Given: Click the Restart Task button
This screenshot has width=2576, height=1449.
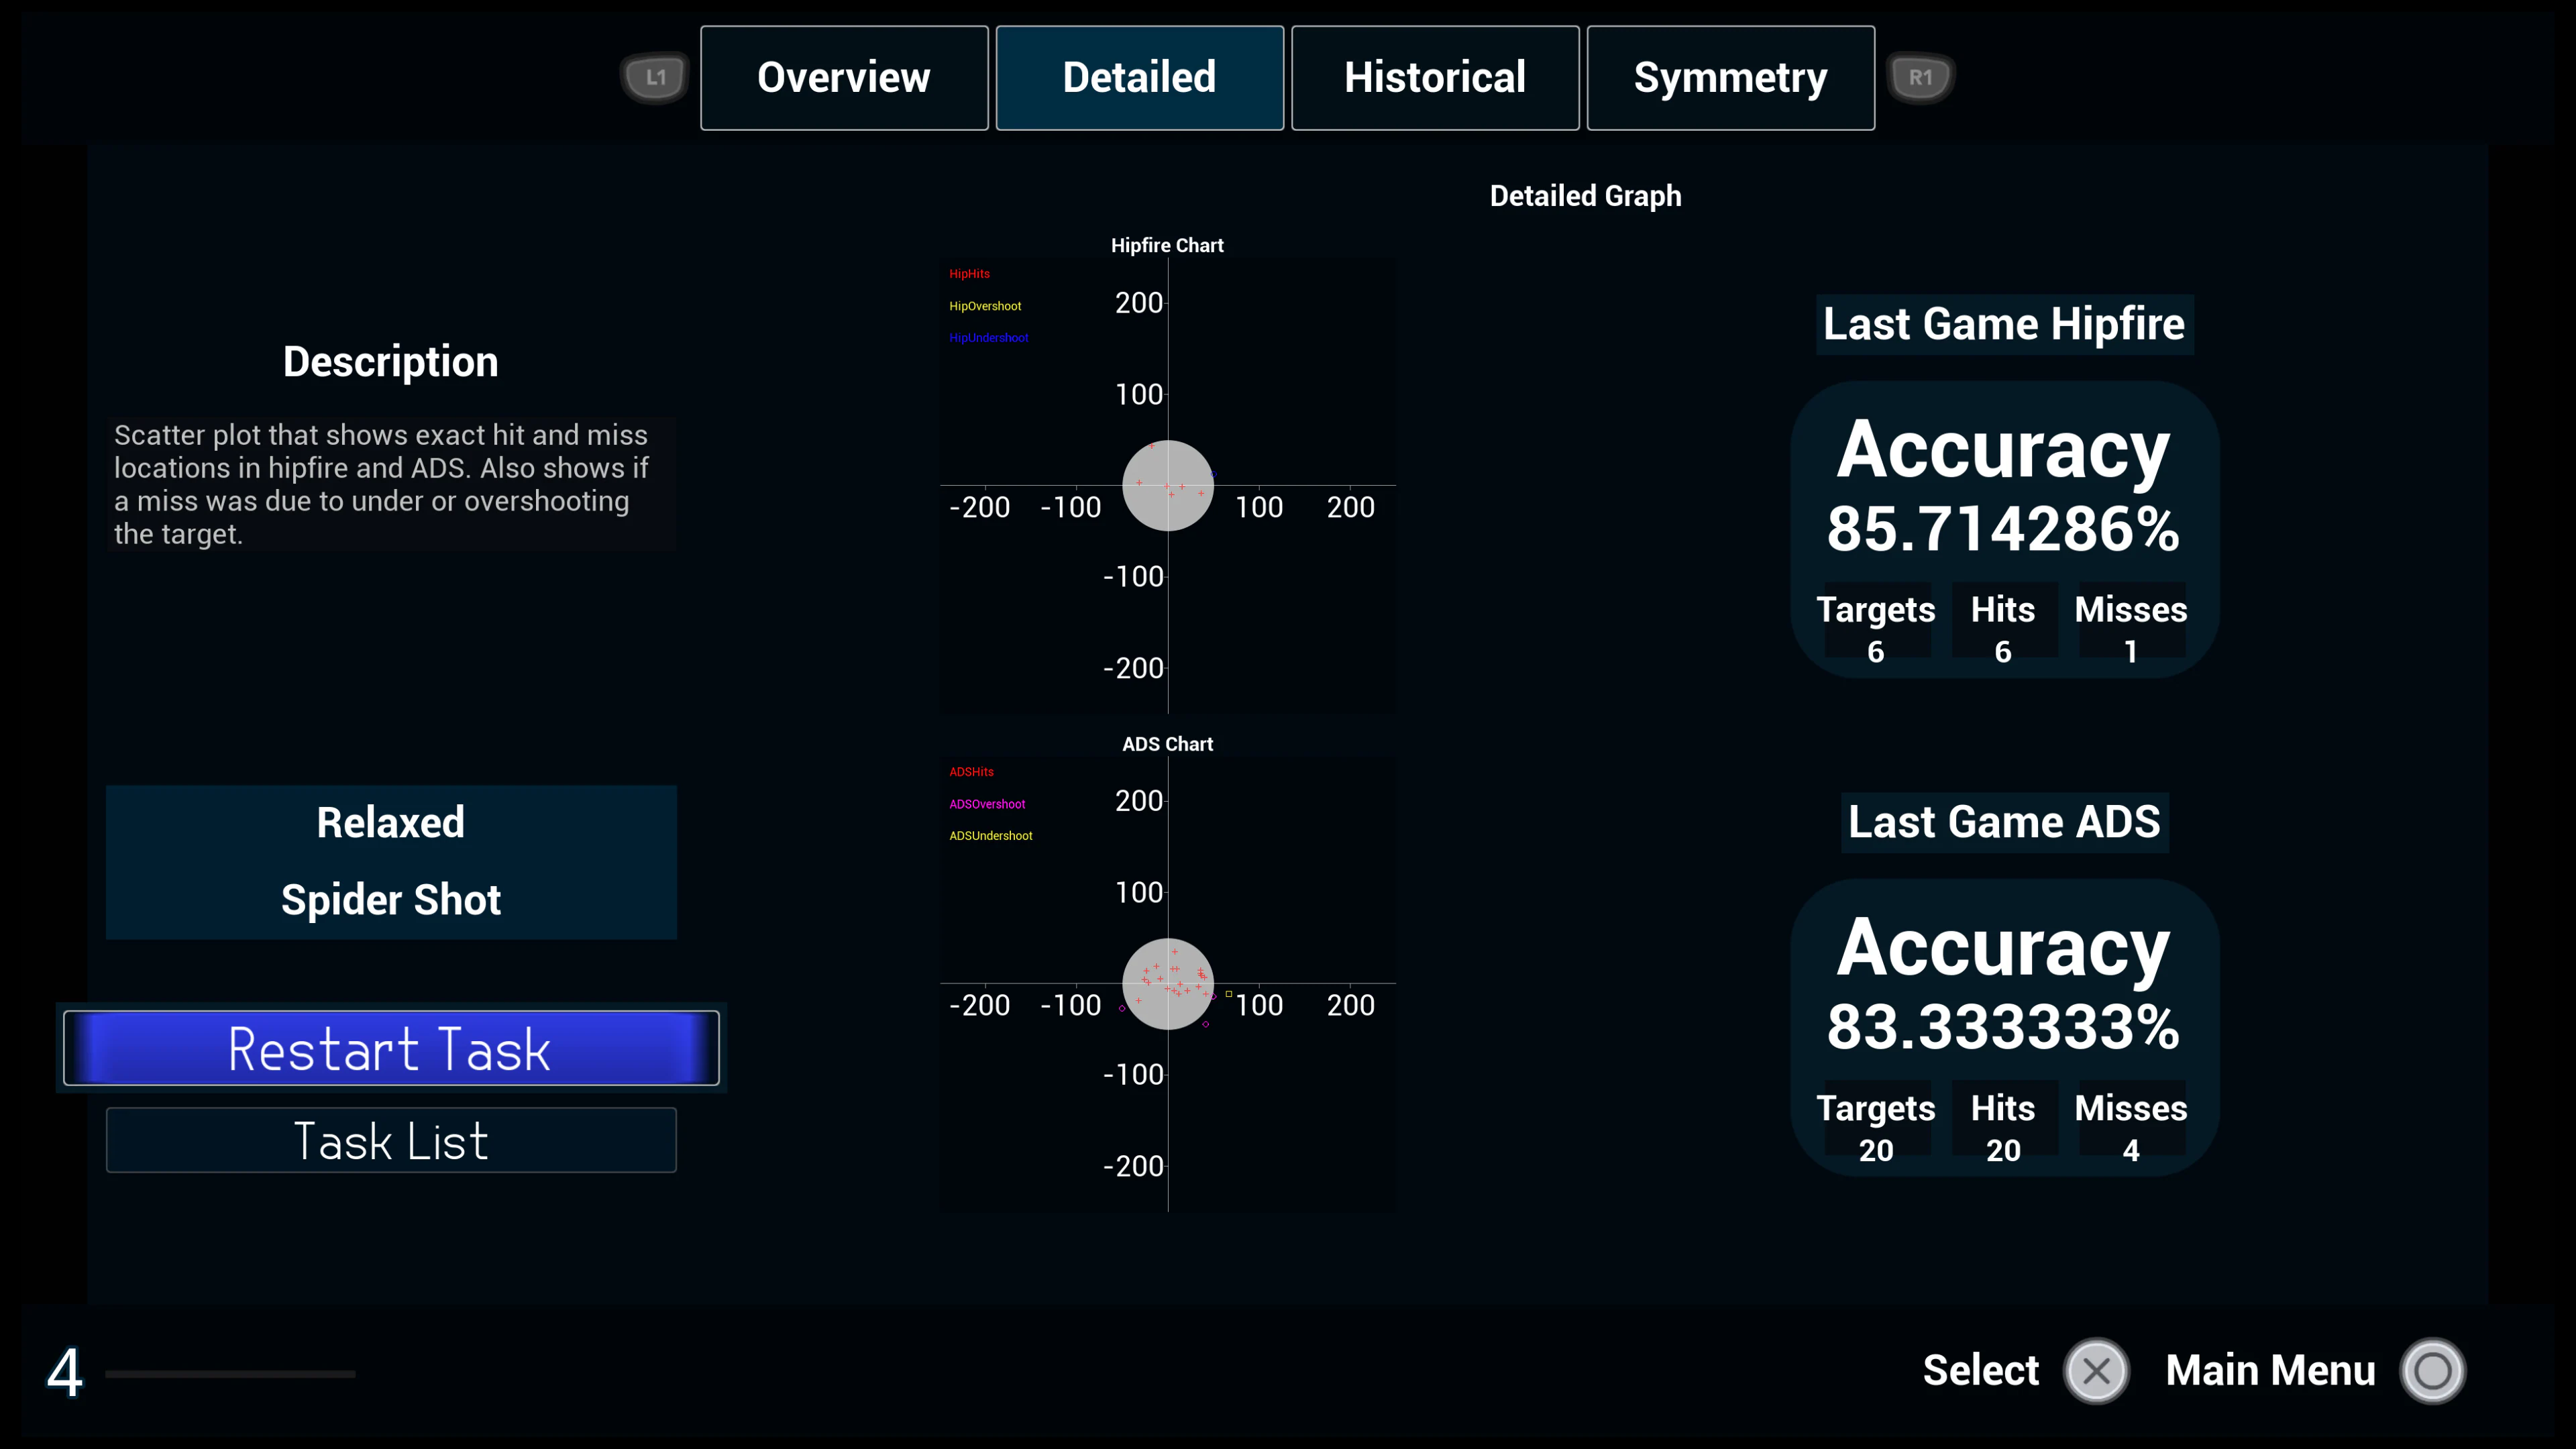Looking at the screenshot, I should click(x=390, y=1048).
